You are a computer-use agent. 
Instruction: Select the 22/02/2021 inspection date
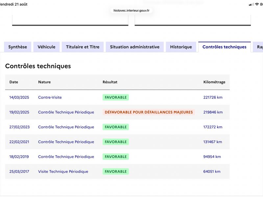pyautogui.click(x=19, y=142)
